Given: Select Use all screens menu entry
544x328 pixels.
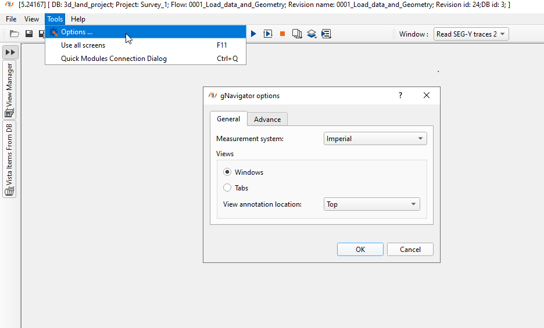Looking at the screenshot, I should pyautogui.click(x=146, y=45).
